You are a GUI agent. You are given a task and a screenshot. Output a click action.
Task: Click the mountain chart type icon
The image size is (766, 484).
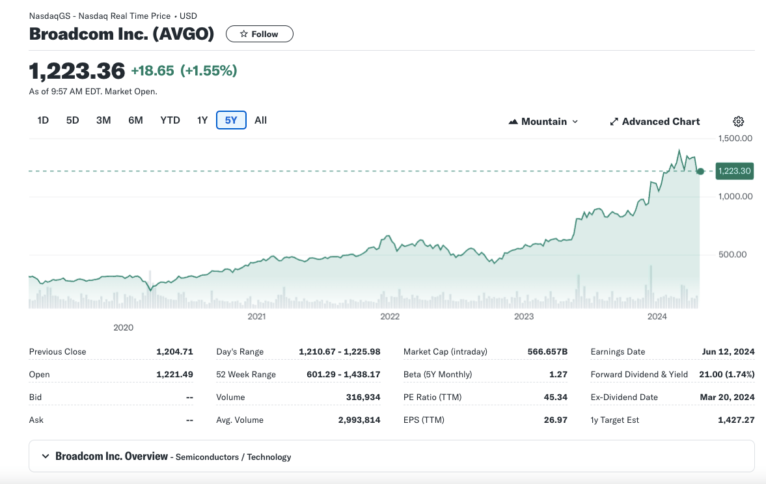[x=513, y=122]
